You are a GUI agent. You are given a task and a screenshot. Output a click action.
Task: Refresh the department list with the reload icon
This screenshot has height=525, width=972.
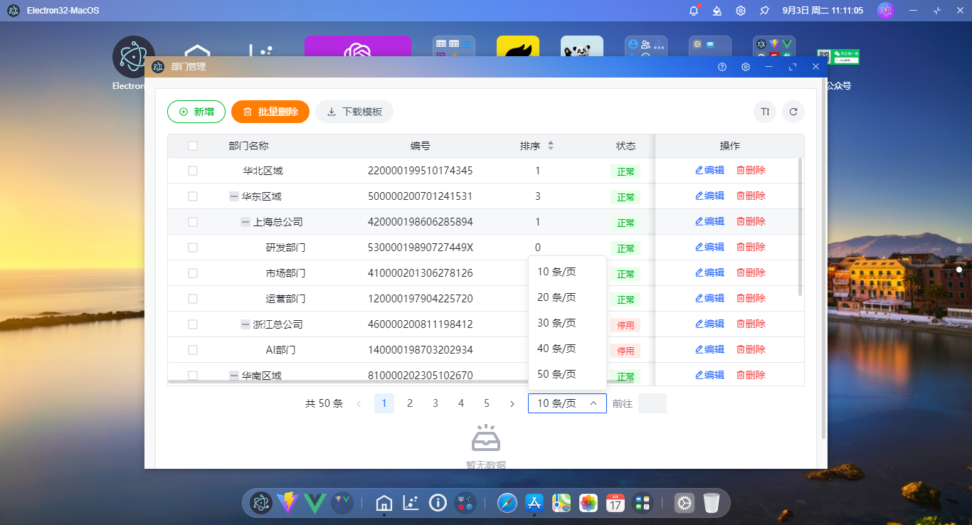[793, 112]
